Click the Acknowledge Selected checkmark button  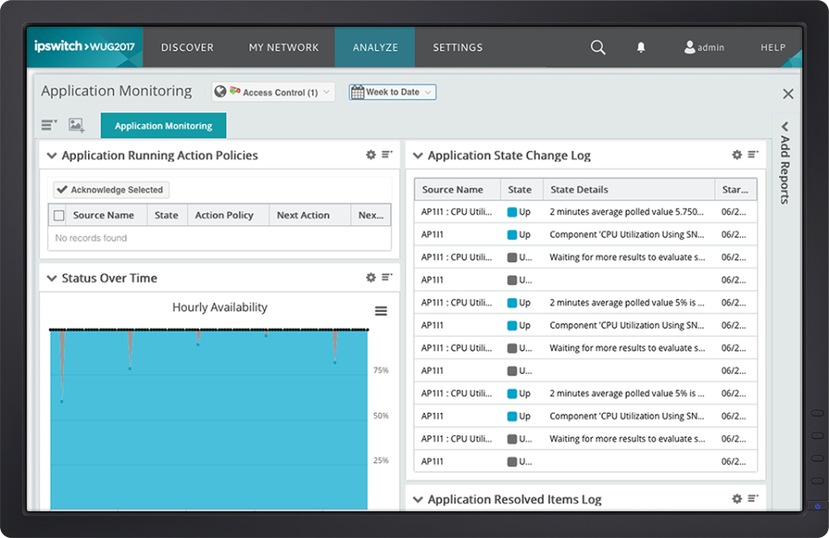[x=110, y=189]
